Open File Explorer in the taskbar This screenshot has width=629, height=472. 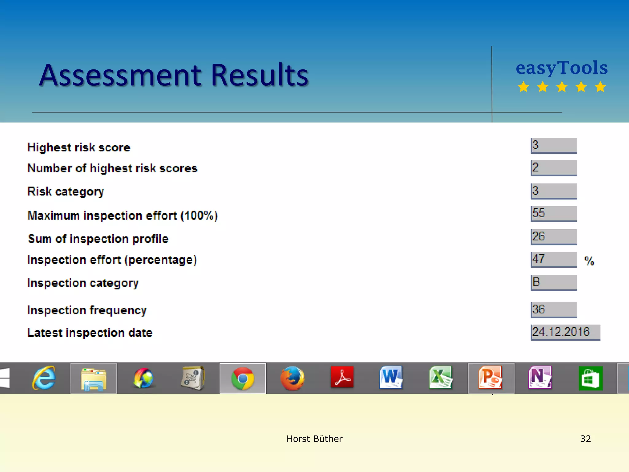(x=93, y=379)
